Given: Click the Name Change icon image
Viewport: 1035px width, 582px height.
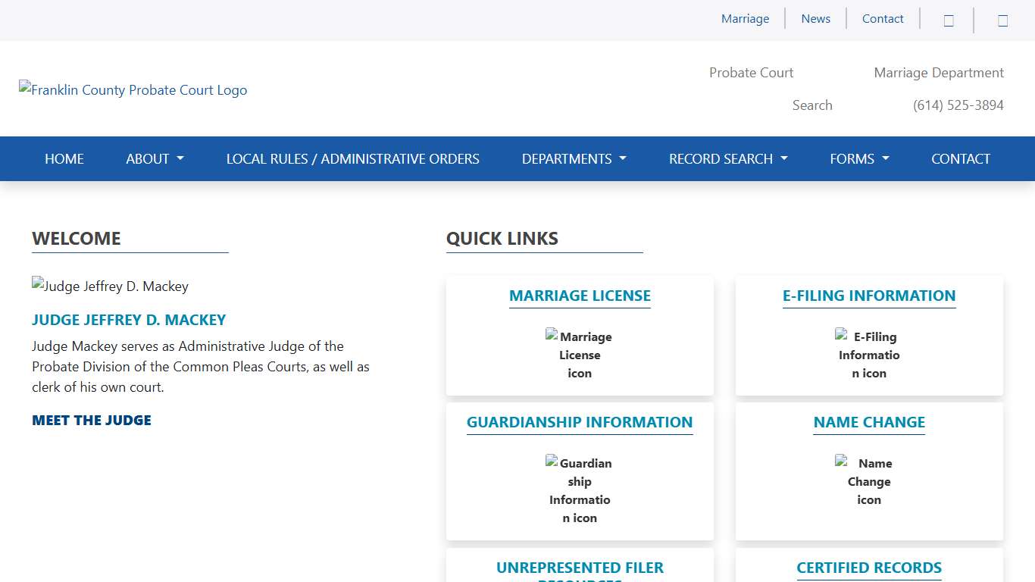Looking at the screenshot, I should [869, 480].
